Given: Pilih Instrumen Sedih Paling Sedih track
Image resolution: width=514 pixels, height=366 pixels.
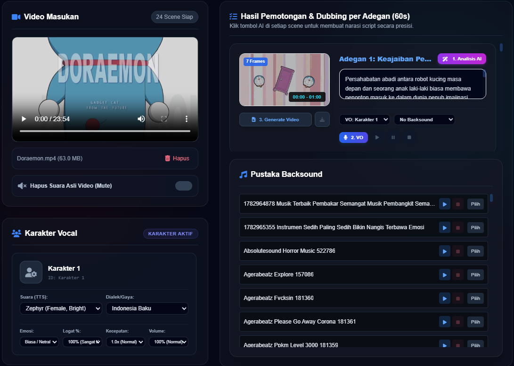Looking at the screenshot, I should [x=475, y=227].
